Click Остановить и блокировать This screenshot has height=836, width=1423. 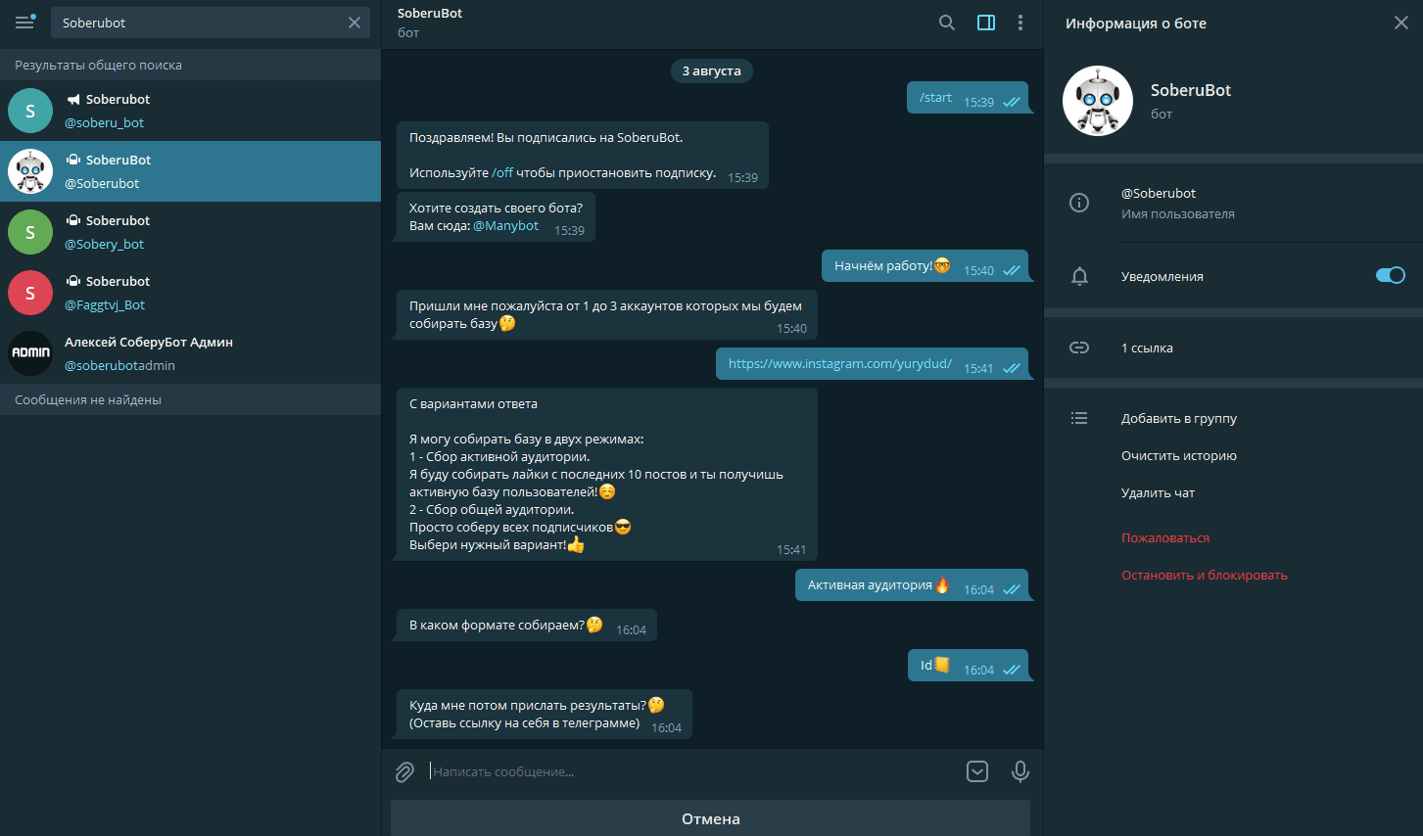click(x=1204, y=575)
